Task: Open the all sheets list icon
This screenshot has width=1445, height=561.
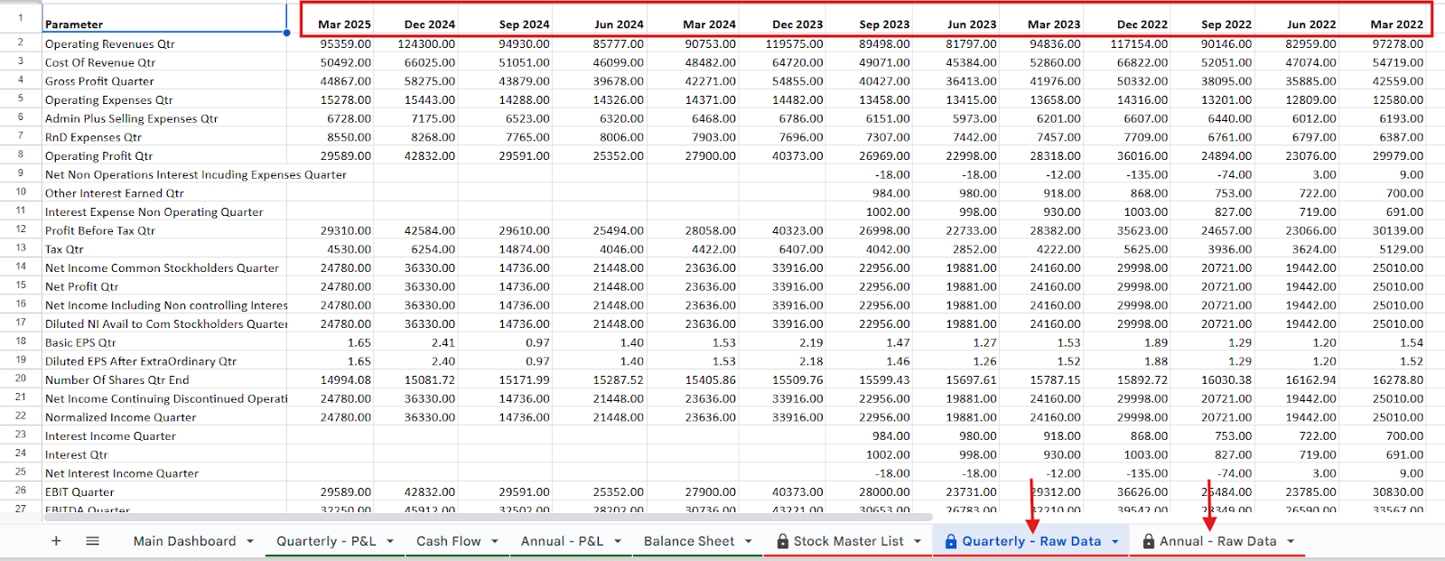Action: click(92, 541)
